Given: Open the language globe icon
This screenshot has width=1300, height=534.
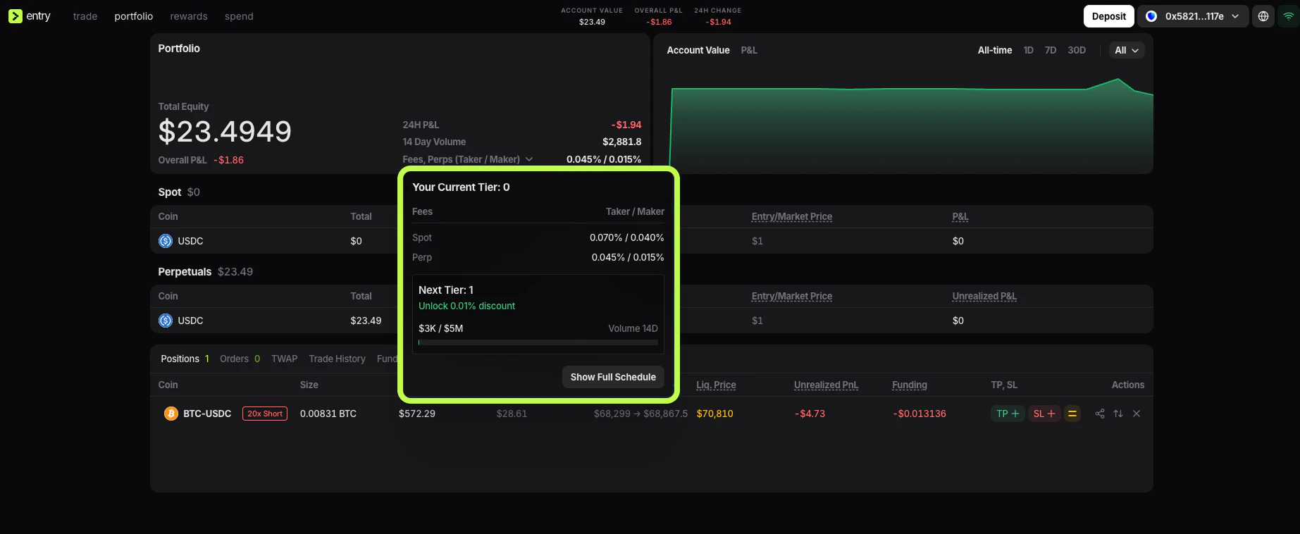Looking at the screenshot, I should (x=1263, y=16).
